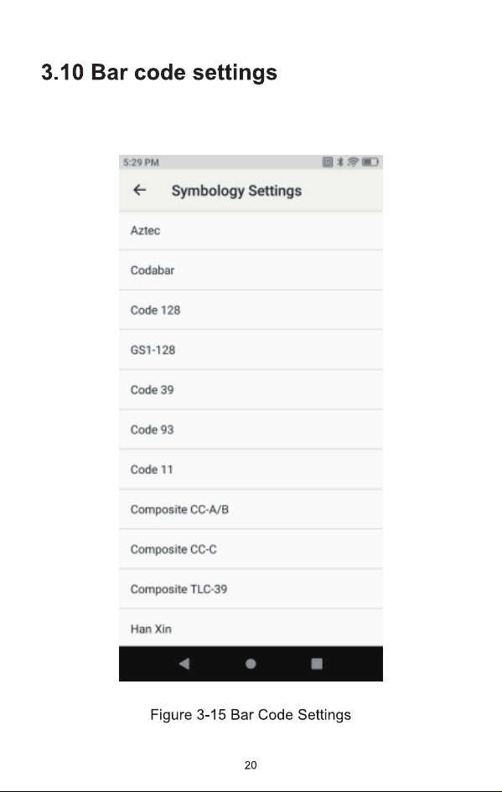Open Codabar symbology settings
The height and width of the screenshot is (792, 502).
(251, 270)
